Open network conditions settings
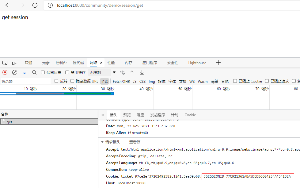The image size is (300, 188). tap(122, 72)
